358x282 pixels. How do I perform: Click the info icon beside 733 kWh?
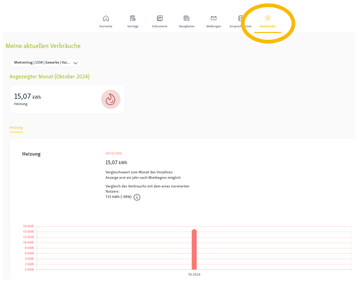pyautogui.click(x=137, y=197)
